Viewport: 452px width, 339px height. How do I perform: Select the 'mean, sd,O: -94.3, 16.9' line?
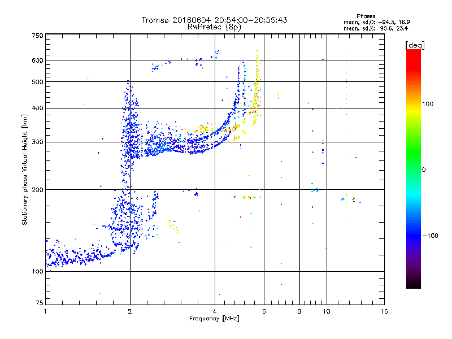[x=377, y=22]
